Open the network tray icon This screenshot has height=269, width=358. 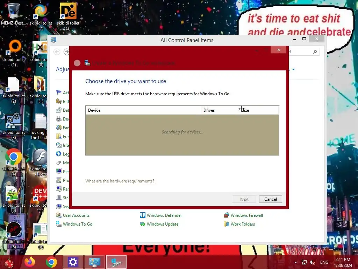coord(304,262)
